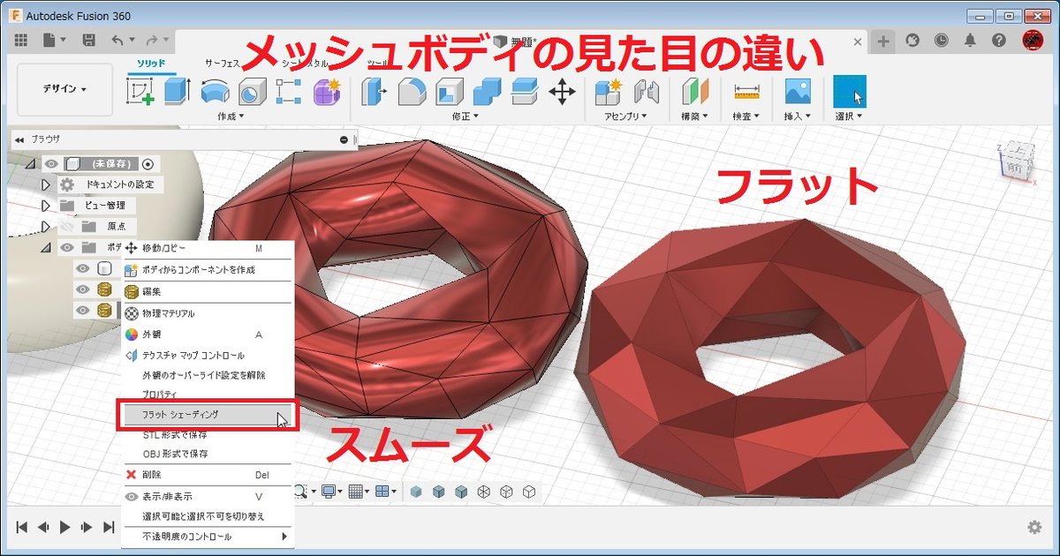Image resolution: width=1060 pixels, height=556 pixels.
Task: Open the timeline settings gear
Action: 1034,527
